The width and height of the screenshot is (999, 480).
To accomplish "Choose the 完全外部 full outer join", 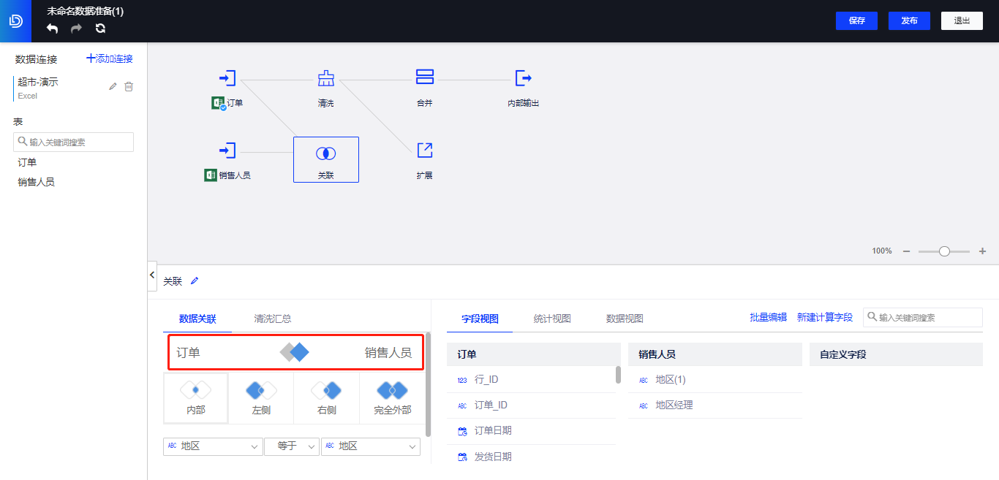I will [392, 397].
